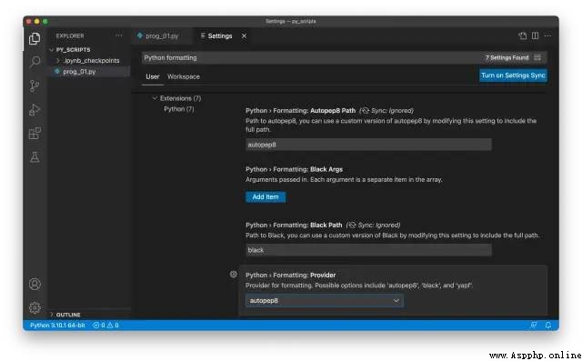582x361 pixels.
Task: Select the User settings tab
Action: [x=153, y=76]
